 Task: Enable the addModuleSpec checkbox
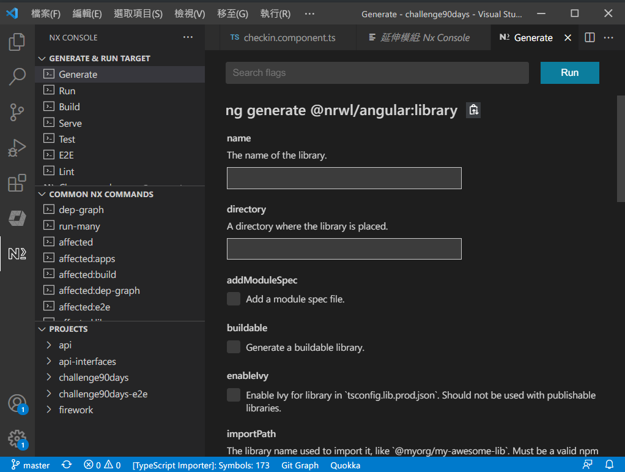pos(234,299)
